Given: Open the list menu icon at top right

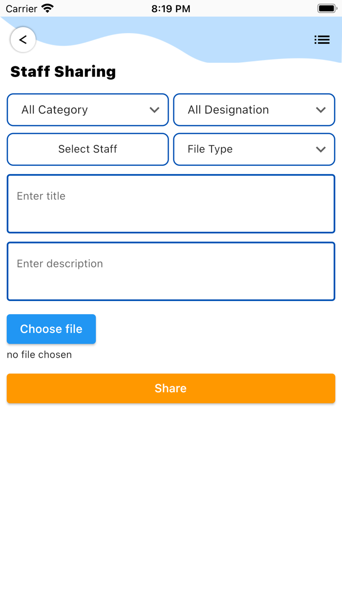Looking at the screenshot, I should tap(322, 40).
